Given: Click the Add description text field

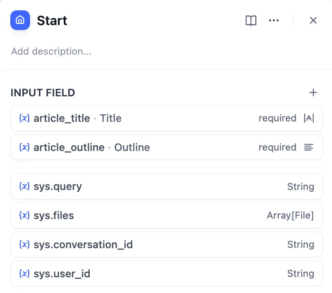Looking at the screenshot, I should [x=52, y=52].
